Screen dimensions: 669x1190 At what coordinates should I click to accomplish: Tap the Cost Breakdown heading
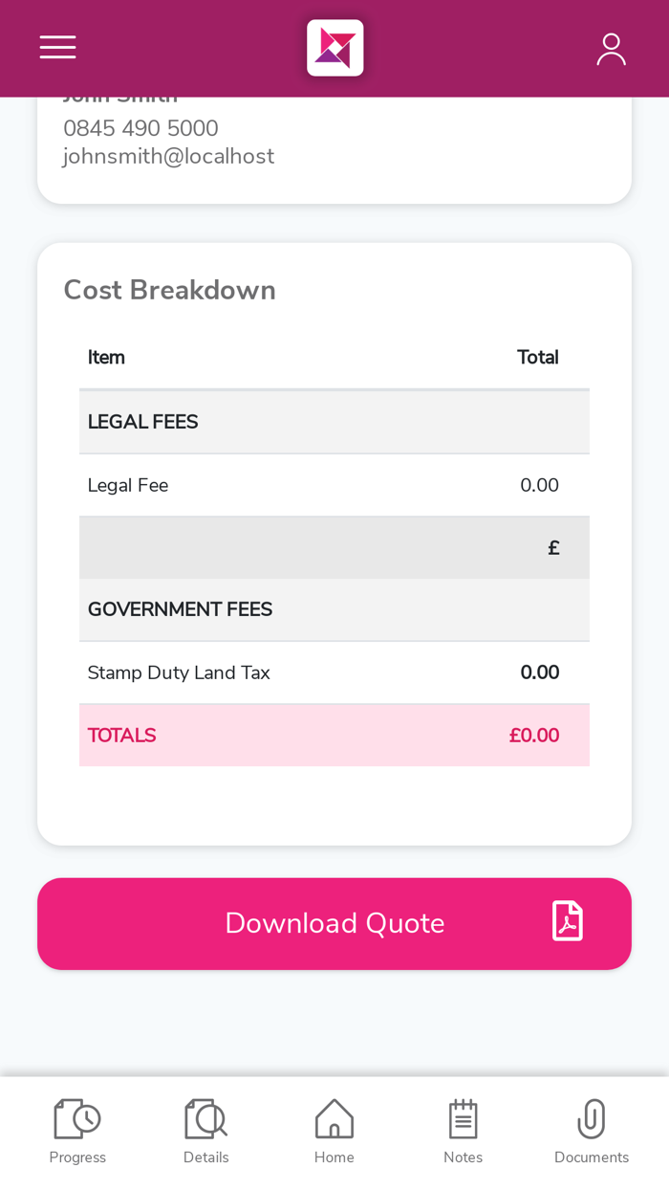tap(169, 290)
